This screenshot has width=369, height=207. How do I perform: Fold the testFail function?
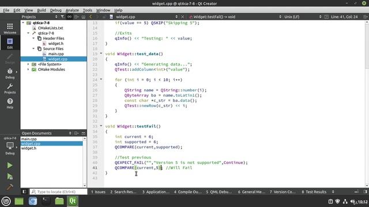(101, 126)
